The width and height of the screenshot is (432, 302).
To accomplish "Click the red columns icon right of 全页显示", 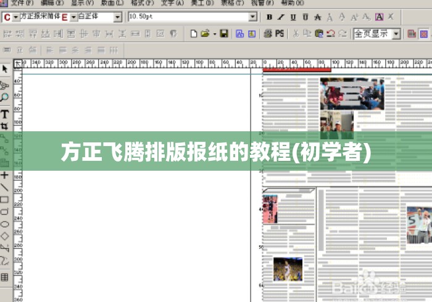I will [412, 34].
